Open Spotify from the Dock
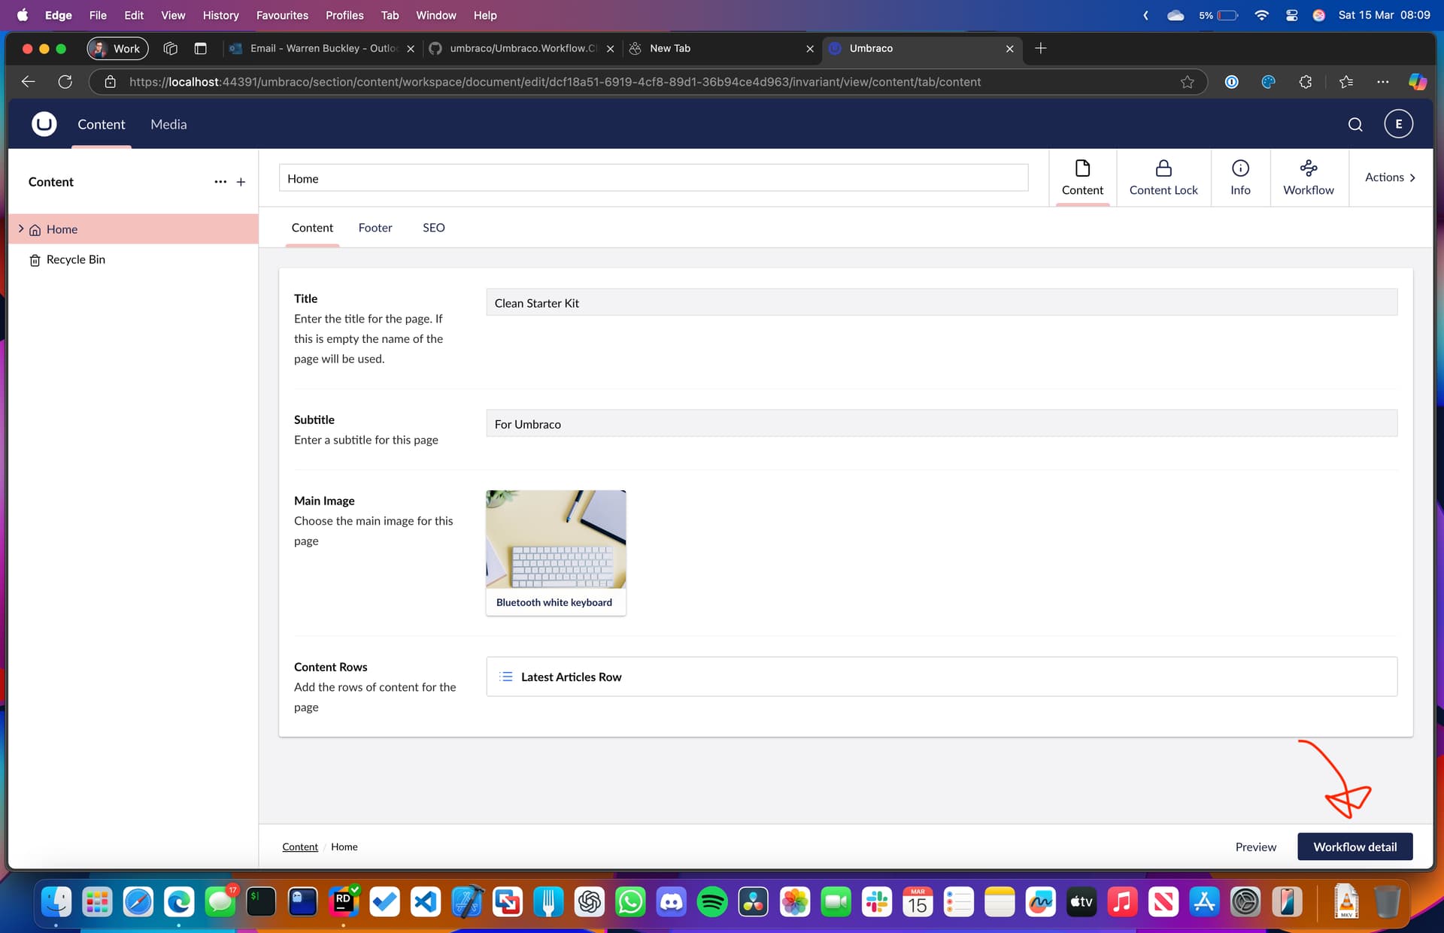Screen dimensions: 1444x933 [x=712, y=901]
